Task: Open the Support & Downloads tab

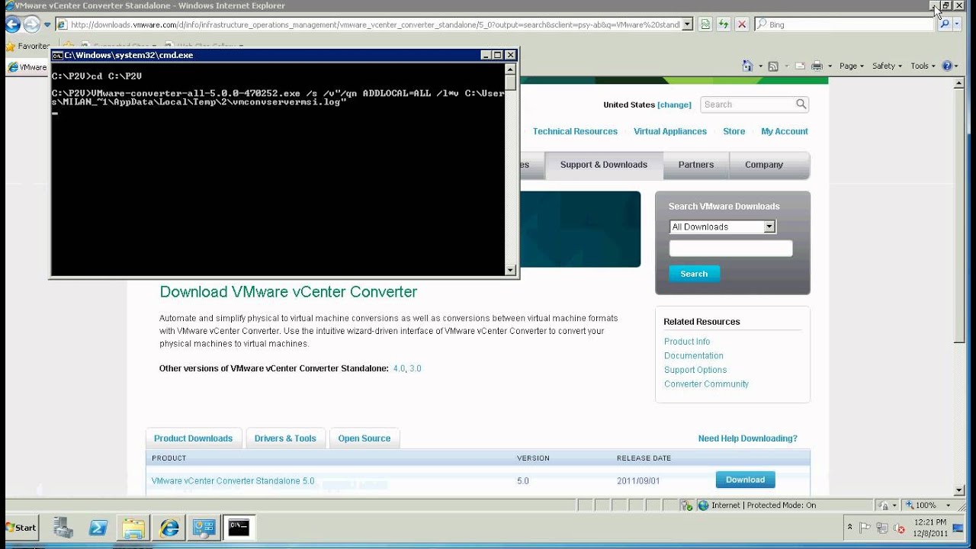Action: [x=603, y=165]
